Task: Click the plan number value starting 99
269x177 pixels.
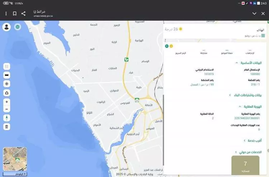Action: click(202, 85)
